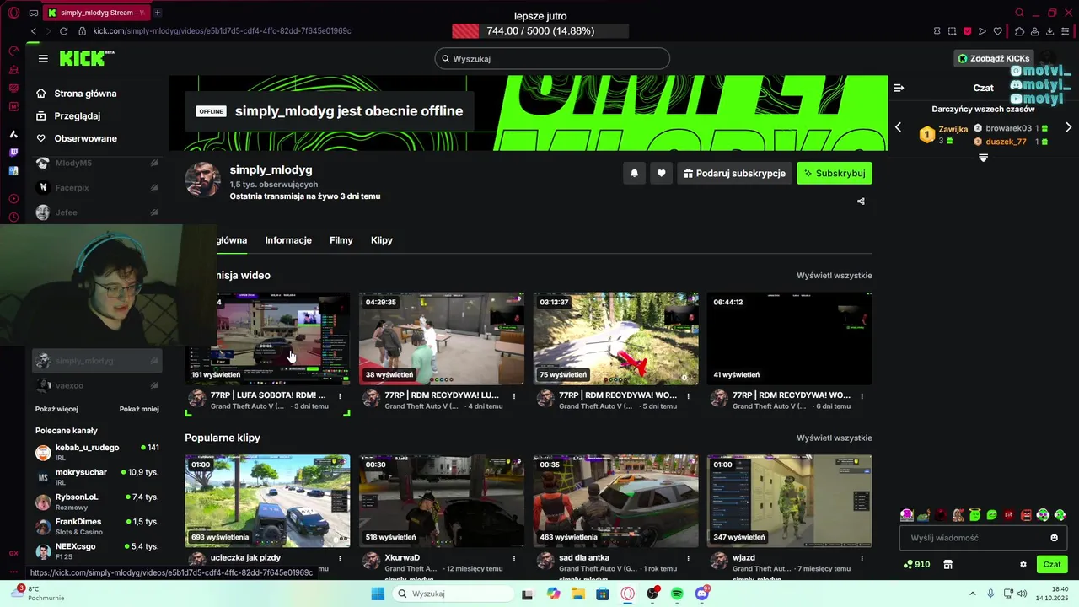Open recommended channel NEEXcsgo
Screen dimensions: 1079x607
pos(97,551)
